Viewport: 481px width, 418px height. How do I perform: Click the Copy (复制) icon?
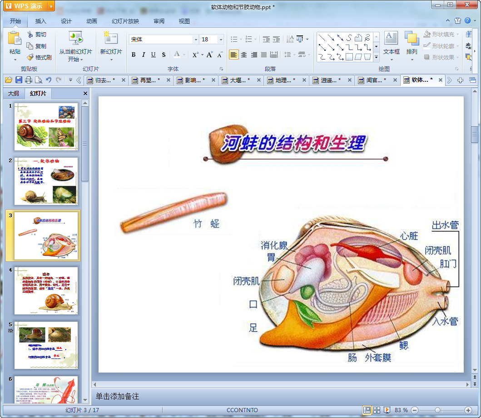coord(30,46)
